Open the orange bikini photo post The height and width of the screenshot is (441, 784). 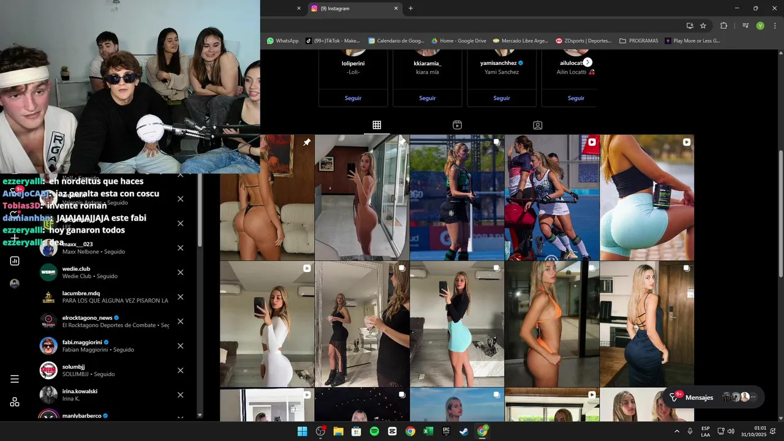552,324
